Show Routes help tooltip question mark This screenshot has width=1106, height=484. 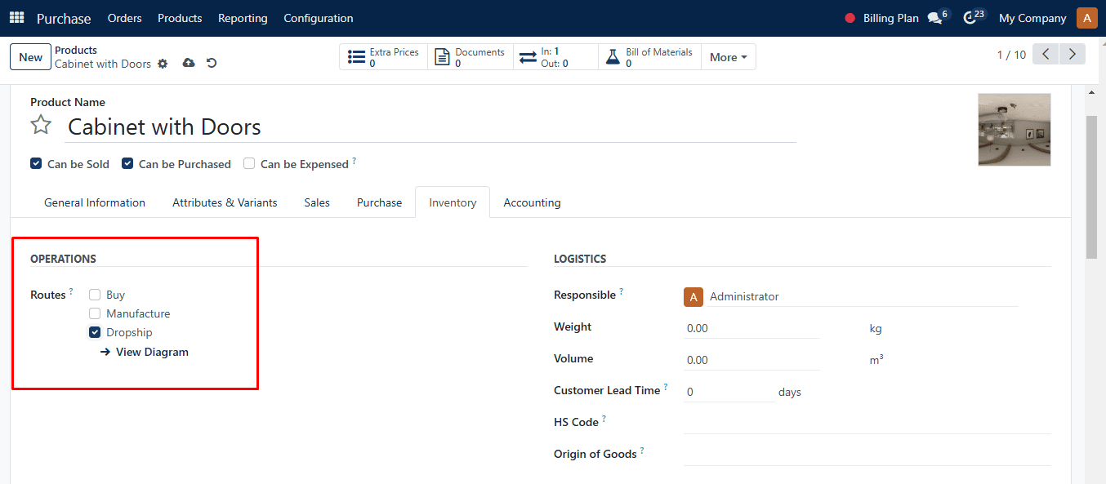71,291
